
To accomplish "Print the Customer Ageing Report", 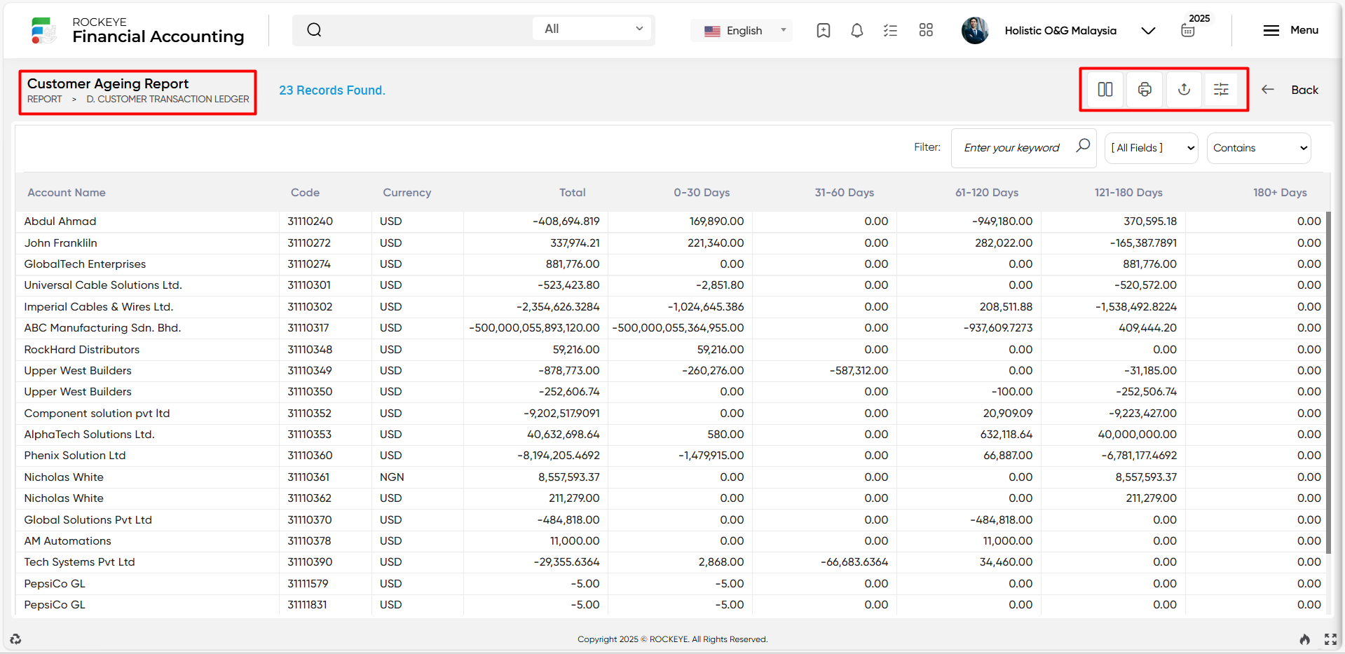I will (x=1145, y=89).
